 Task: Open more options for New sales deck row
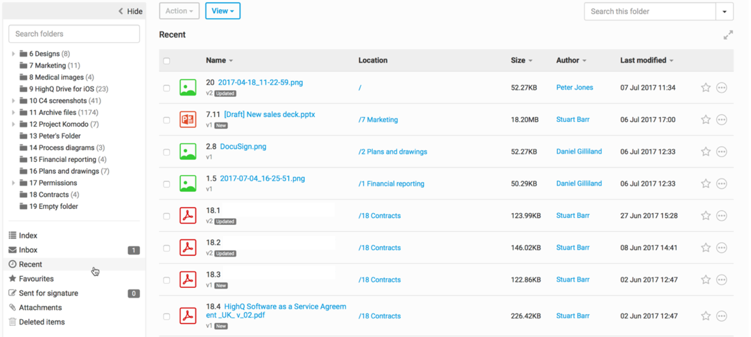(721, 120)
